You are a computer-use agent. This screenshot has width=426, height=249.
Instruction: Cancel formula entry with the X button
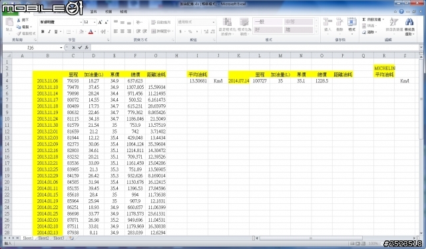[x=74, y=48]
